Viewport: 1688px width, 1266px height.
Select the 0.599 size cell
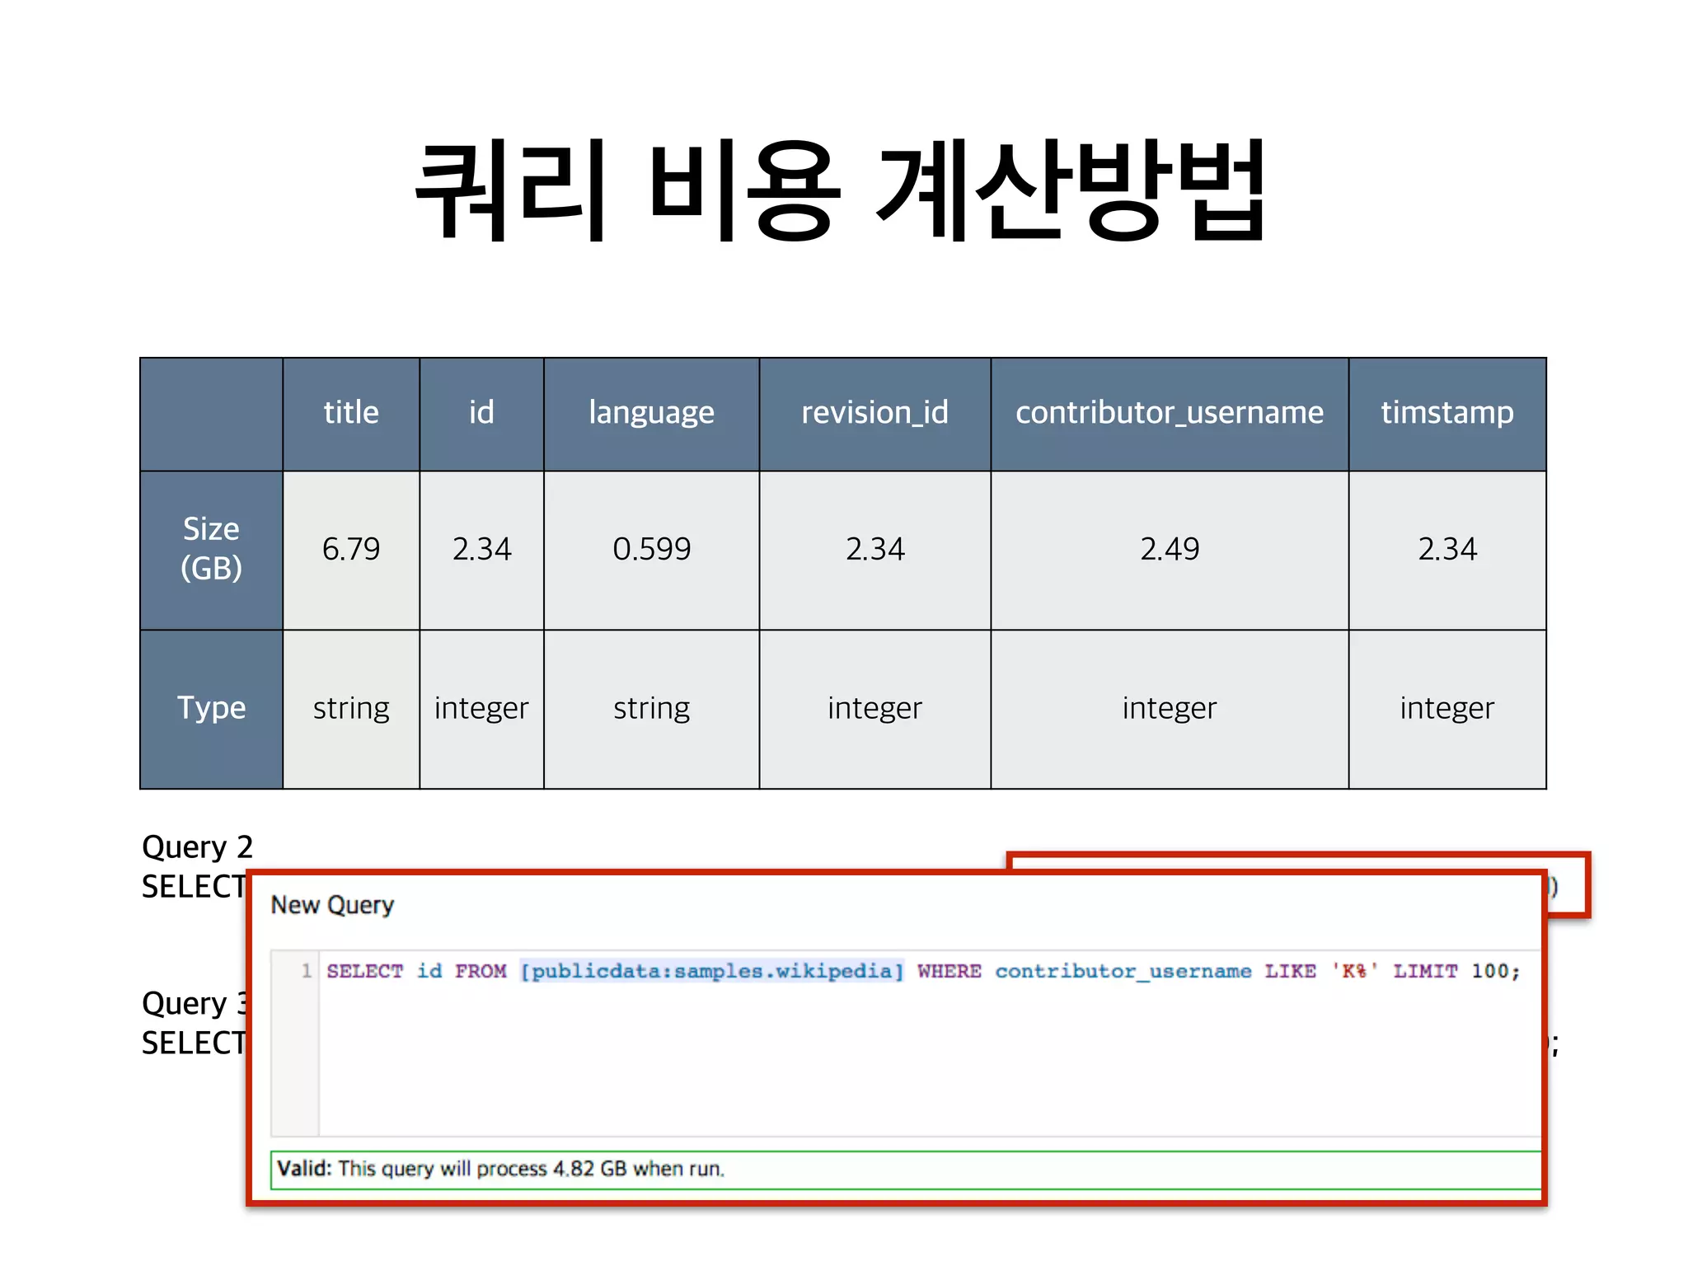(x=651, y=550)
